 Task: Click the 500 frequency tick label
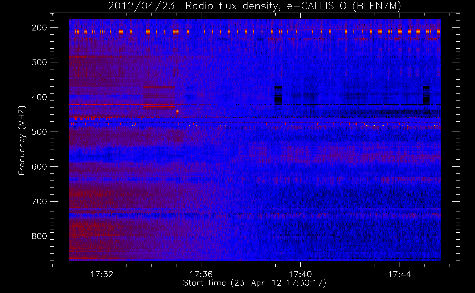39,132
